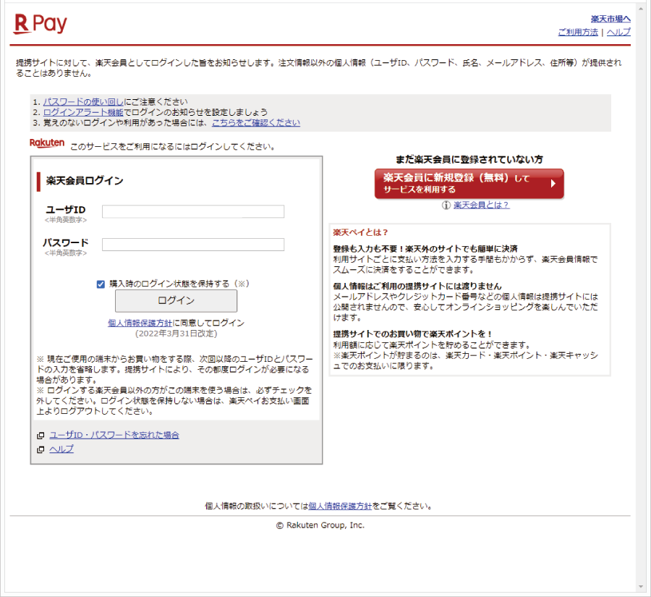The image size is (651, 597).
Task: Click © Rakuten Group, Inc. footer text
Action: (x=320, y=525)
